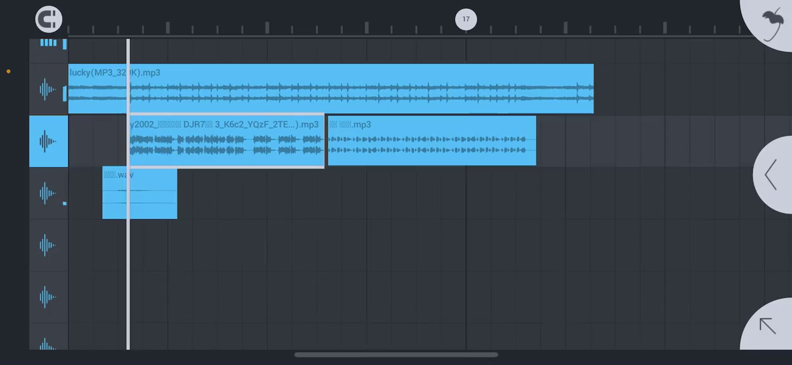The height and width of the screenshot is (365, 792).
Task: Tap the home gesture bar at bottom
Action: 396,355
